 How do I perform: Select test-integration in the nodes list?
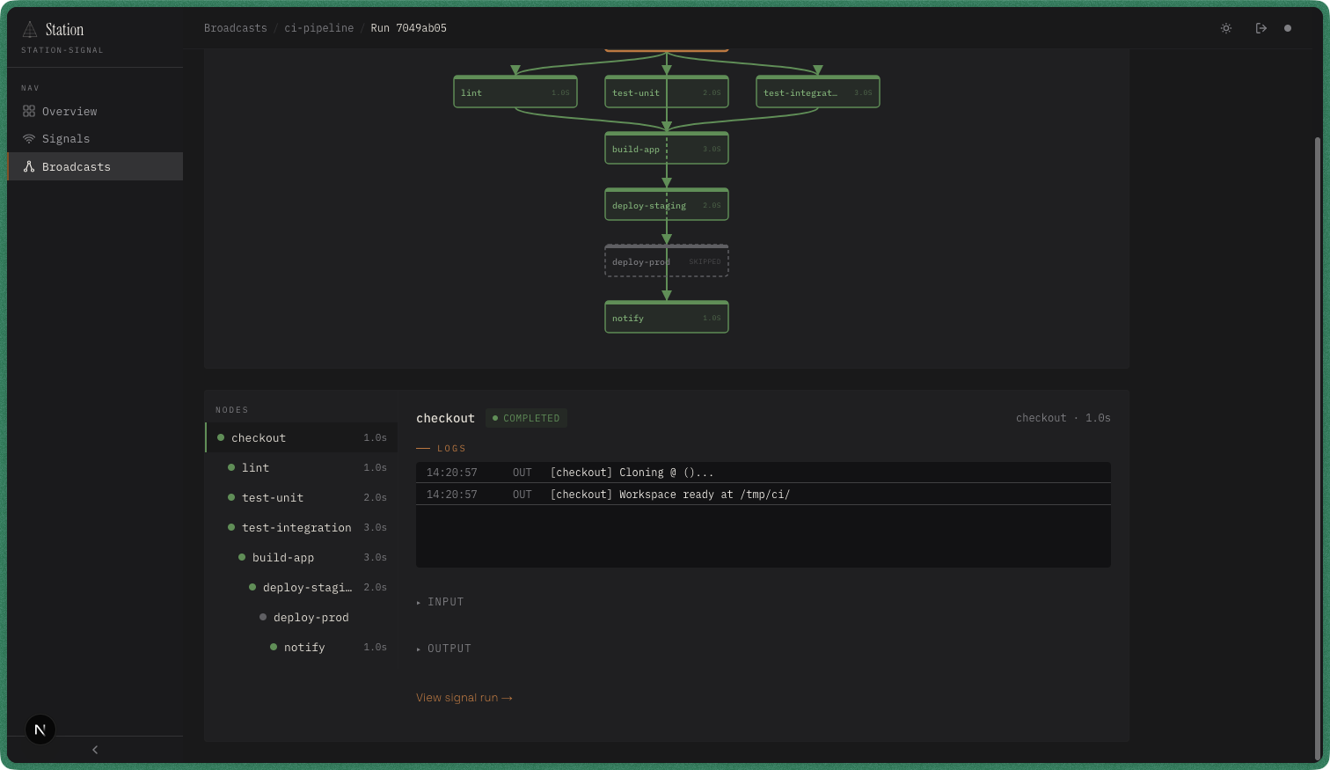point(296,527)
